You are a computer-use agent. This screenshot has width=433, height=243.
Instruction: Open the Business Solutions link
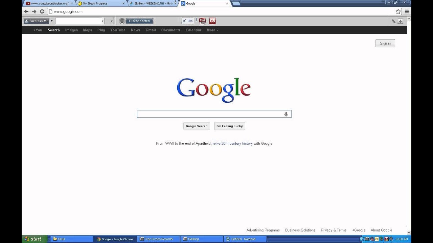300,230
